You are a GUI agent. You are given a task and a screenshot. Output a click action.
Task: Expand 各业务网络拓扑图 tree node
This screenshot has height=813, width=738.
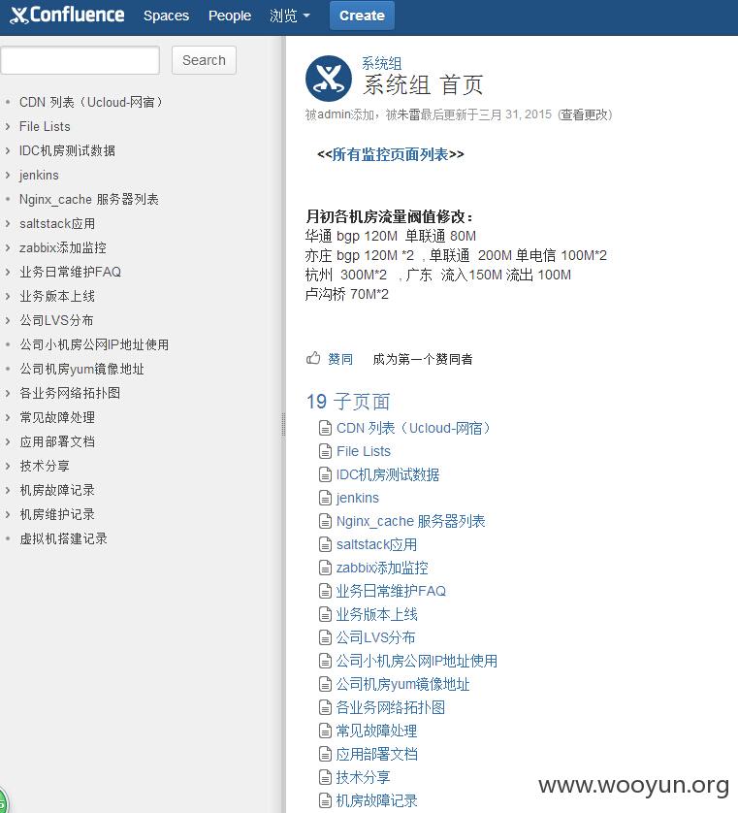click(x=7, y=393)
